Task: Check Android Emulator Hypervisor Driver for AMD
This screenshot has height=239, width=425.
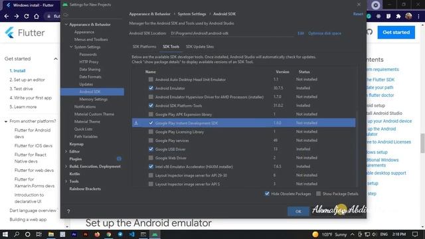Action: tap(151, 97)
